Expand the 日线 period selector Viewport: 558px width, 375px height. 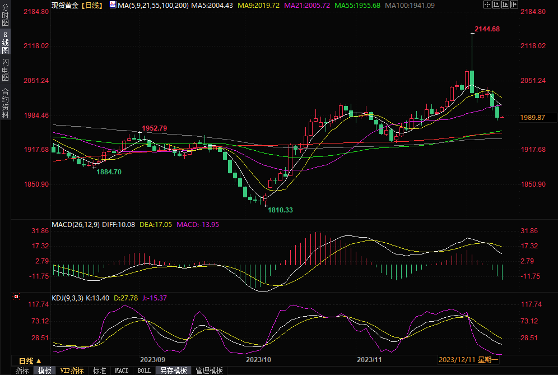[30, 360]
